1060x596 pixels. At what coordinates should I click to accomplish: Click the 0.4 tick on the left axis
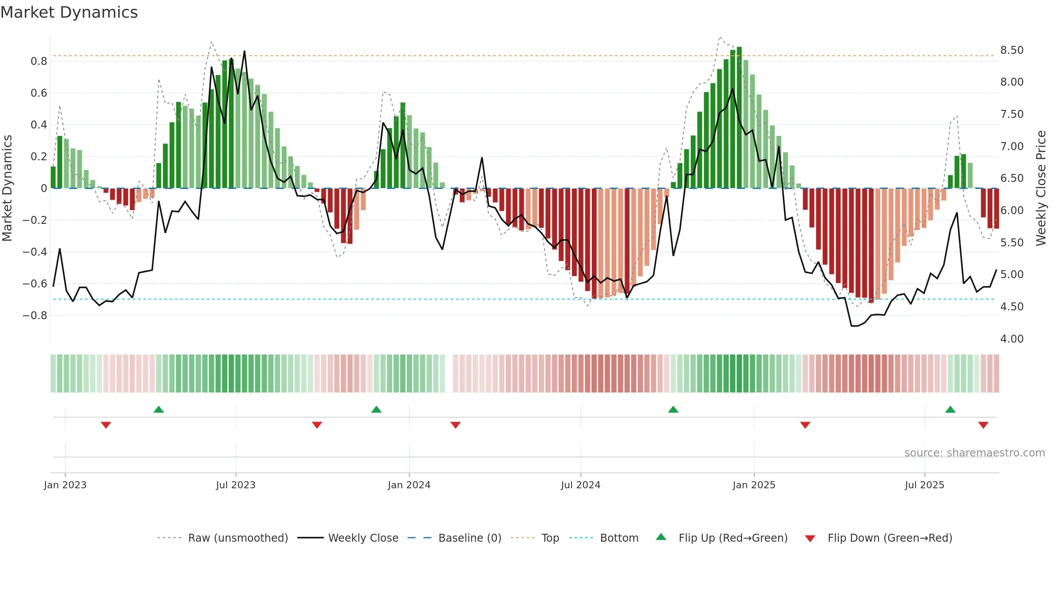39,125
